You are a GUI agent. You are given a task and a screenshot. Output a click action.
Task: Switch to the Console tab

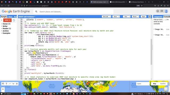tap(167, 17)
